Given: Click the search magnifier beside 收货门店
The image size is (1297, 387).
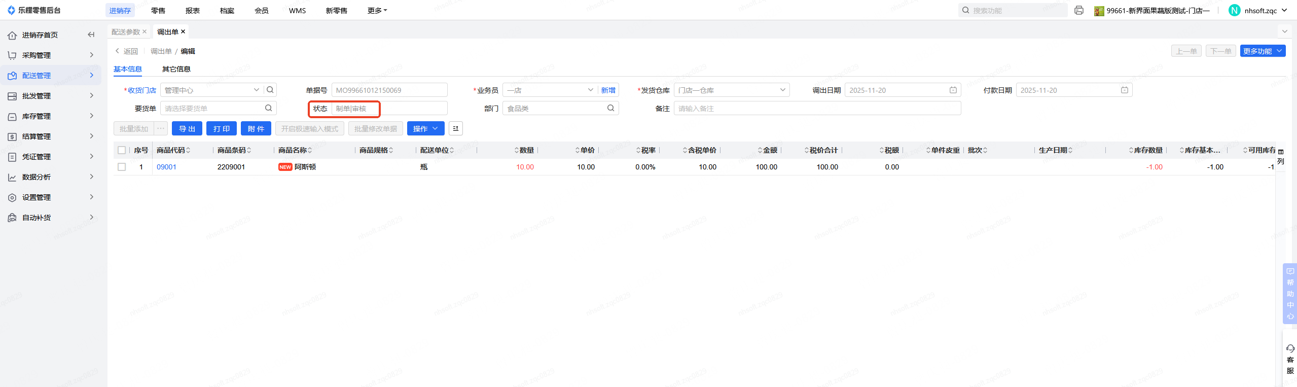Looking at the screenshot, I should coord(270,90).
